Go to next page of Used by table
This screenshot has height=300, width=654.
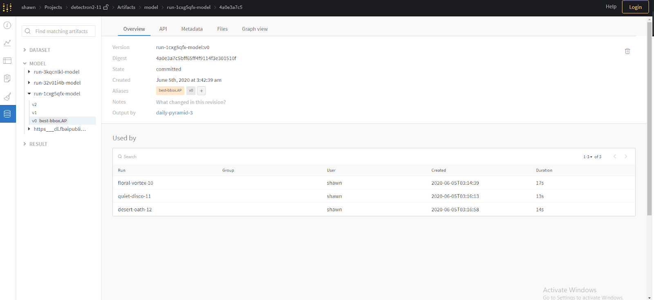tap(626, 157)
